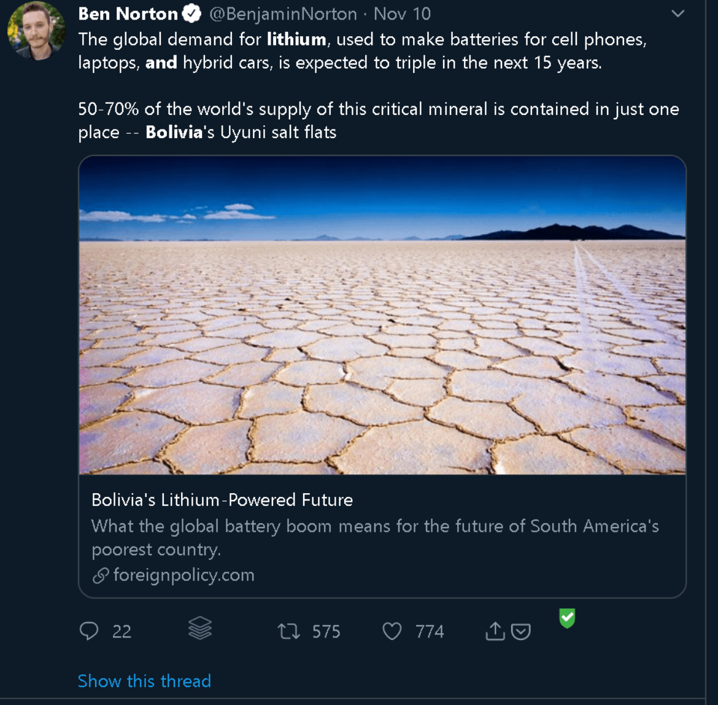The image size is (718, 705).
Task: Open the @BenjaminNorton handle link
Action: [284, 14]
